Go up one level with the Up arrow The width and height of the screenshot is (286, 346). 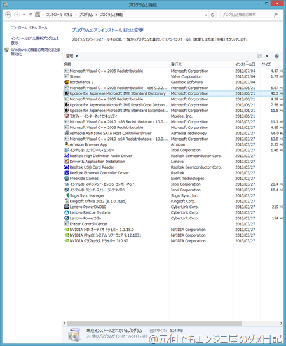31,15
